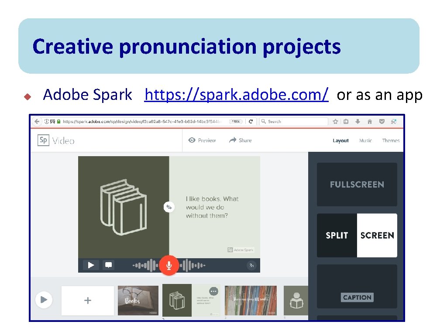Select the Books title slide thumbnail
Image resolution: width=447 pixels, height=335 pixels.
tap(138, 301)
